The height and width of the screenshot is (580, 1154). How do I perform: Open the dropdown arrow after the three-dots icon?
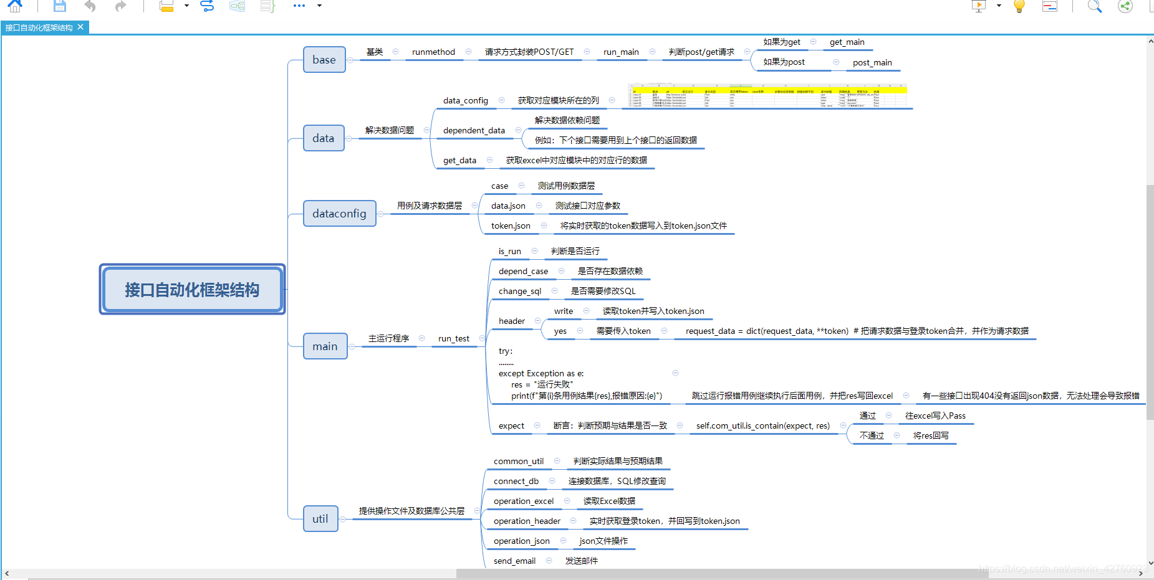point(319,6)
